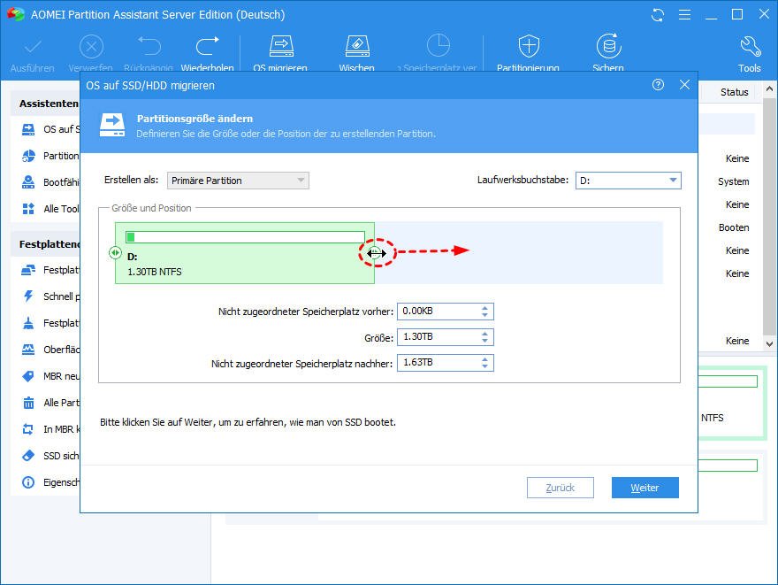Open the Partitionierung shield icon
Screen dimensions: 778x585
point(529,46)
